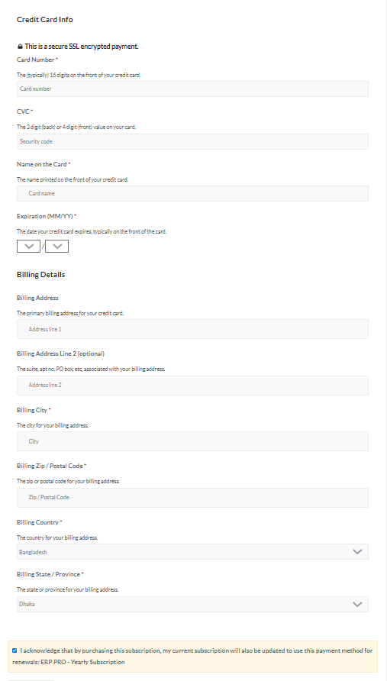387x681 pixels.
Task: Uncheck the subscription acknowledgement checkbox
Action: [x=15, y=650]
